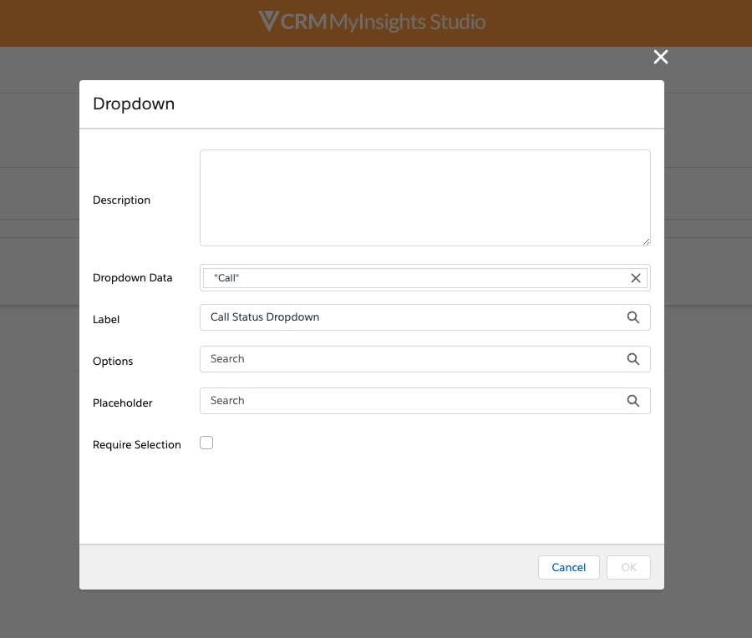The image size is (752, 638).
Task: Click the Require Selection label text
Action: [137, 445]
